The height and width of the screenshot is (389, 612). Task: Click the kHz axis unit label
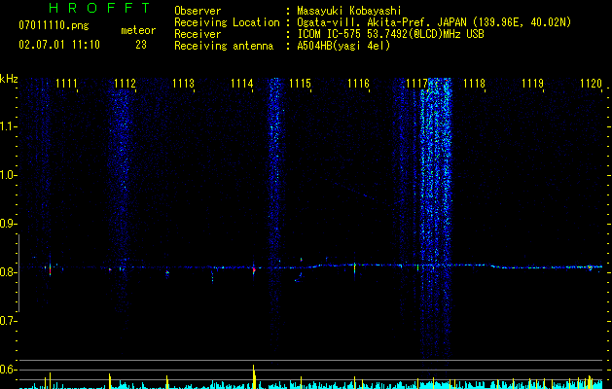click(9, 79)
